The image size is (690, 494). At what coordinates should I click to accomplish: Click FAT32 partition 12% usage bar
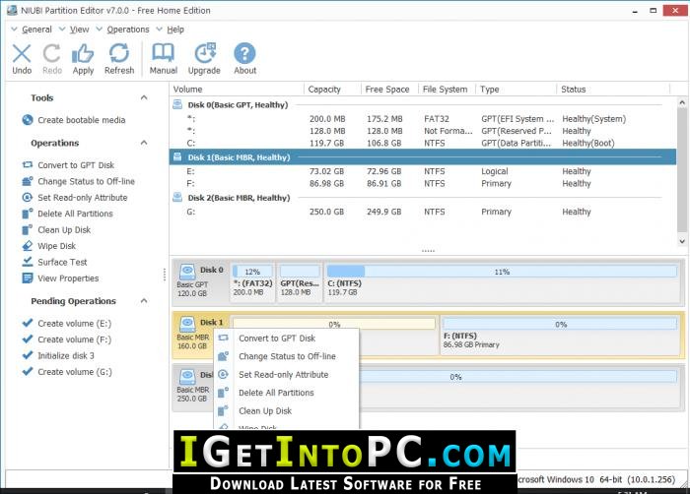point(252,272)
